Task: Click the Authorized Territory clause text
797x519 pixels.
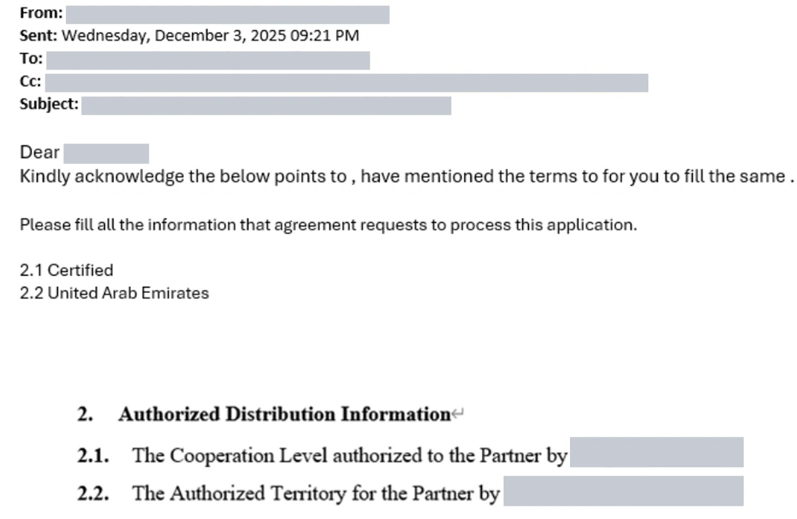Action: (315, 493)
